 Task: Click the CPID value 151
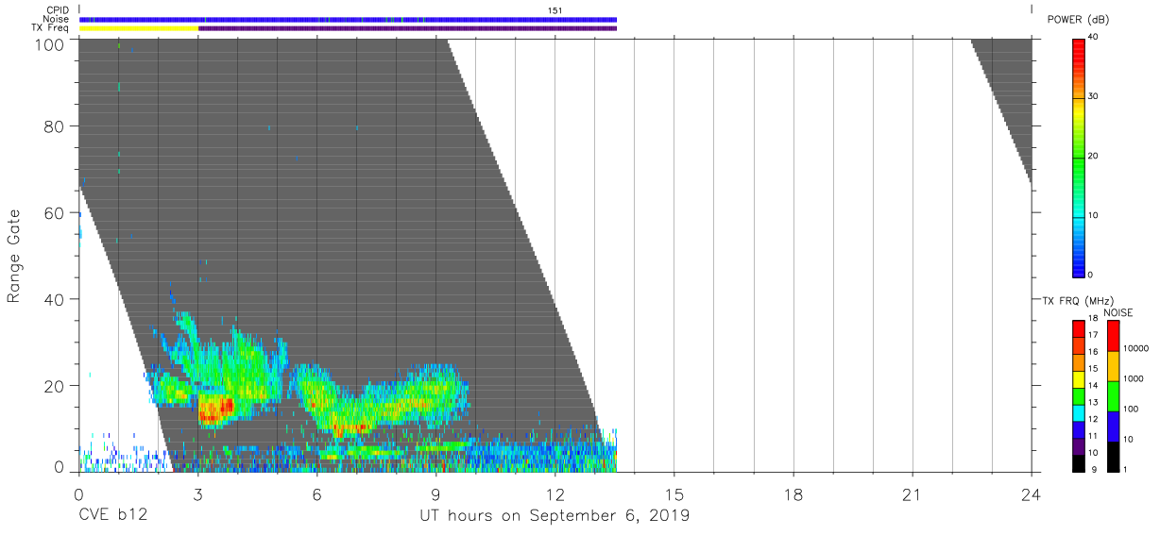pos(555,9)
